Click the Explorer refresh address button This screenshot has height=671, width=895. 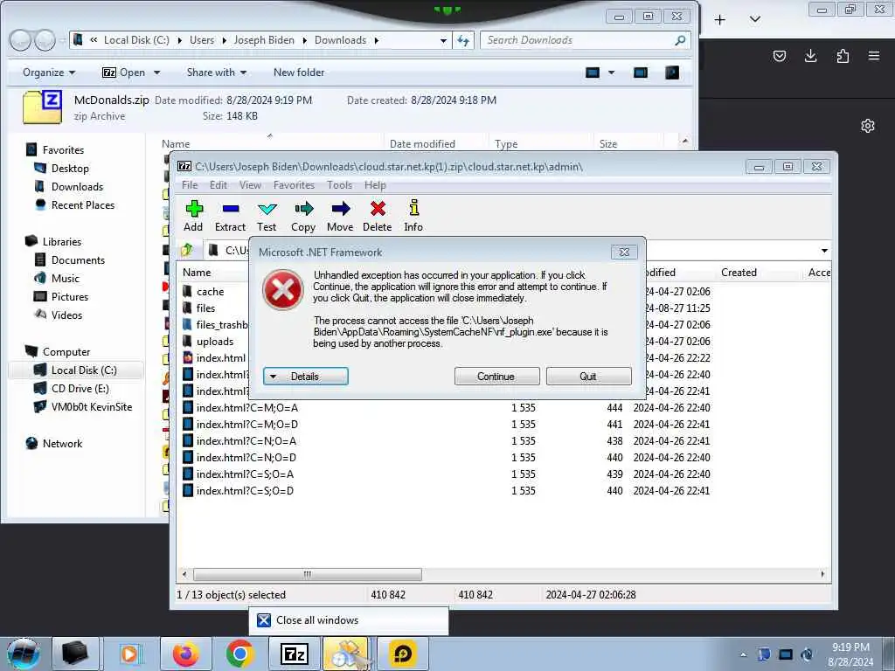[x=463, y=40]
